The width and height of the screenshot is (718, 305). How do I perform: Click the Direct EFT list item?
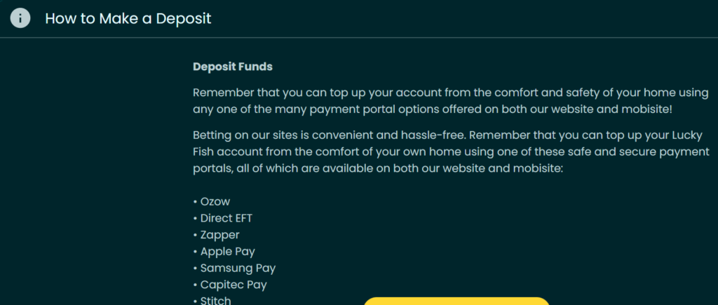[x=226, y=218]
